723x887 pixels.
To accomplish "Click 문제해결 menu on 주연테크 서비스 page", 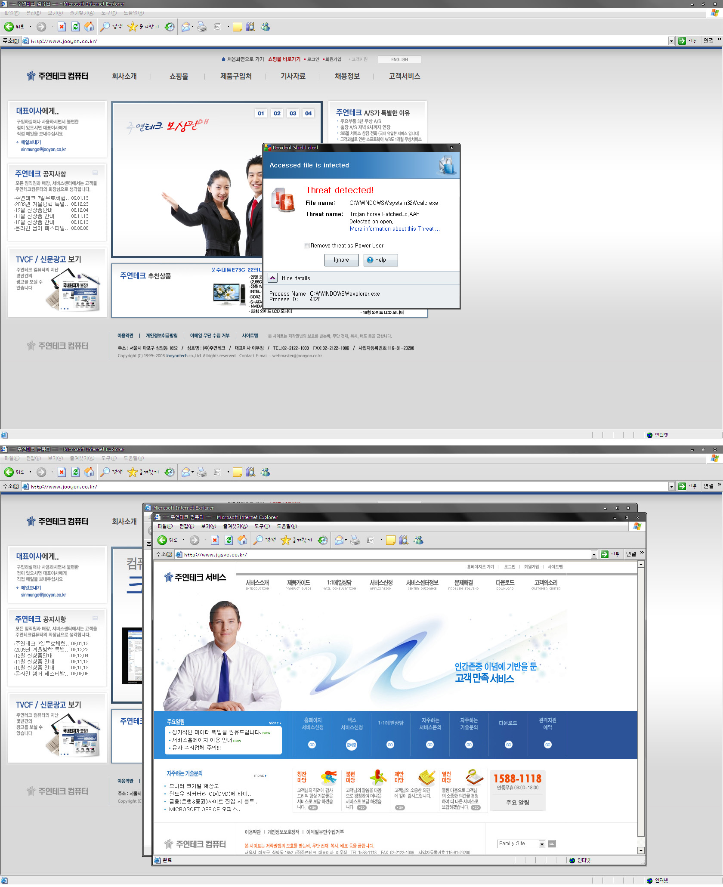I will (x=463, y=584).
